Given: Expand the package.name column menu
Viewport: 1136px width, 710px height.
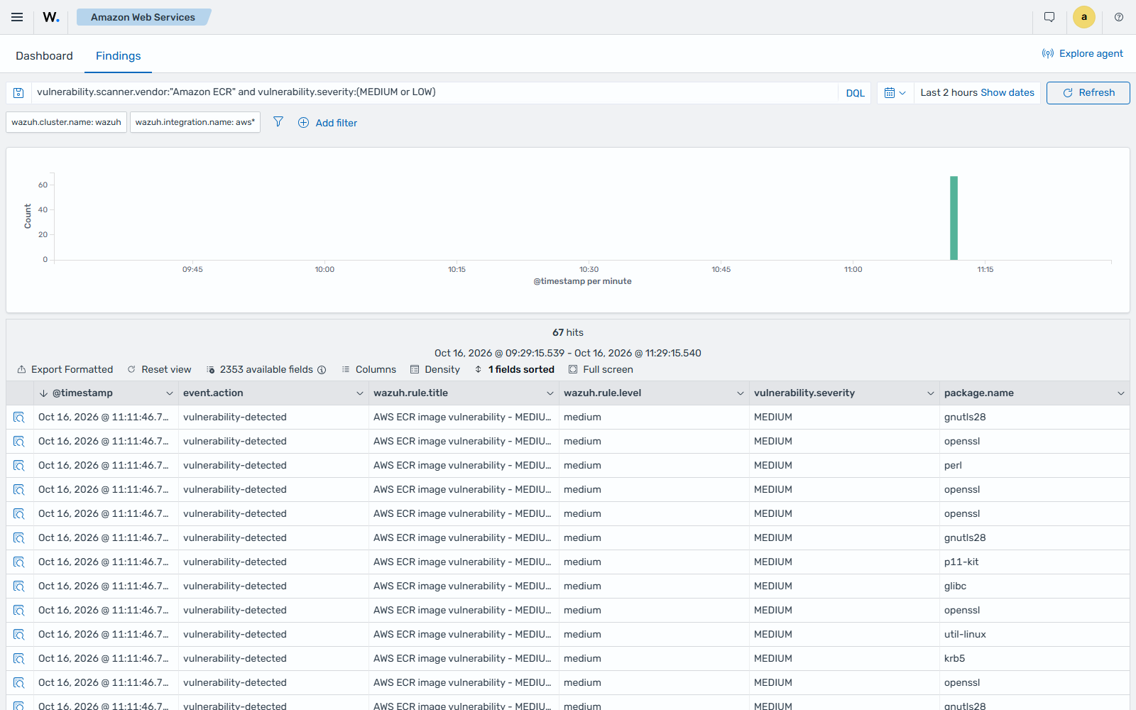Looking at the screenshot, I should click(1121, 393).
